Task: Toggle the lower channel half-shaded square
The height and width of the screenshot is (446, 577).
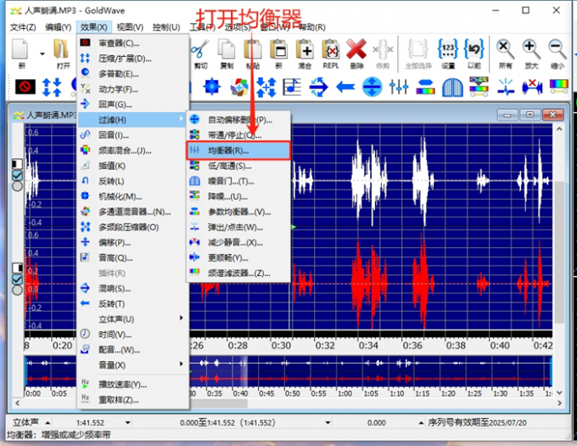Action: coord(17,268)
